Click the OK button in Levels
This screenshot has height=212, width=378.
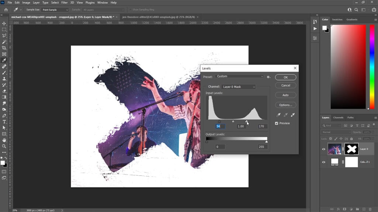[285, 77]
